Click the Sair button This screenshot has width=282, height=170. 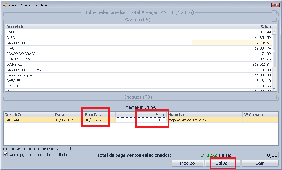(x=260, y=163)
